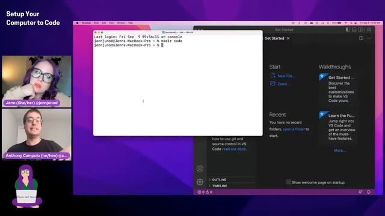
Task: Click the 'mkdir code' command text
Action: click(171, 41)
